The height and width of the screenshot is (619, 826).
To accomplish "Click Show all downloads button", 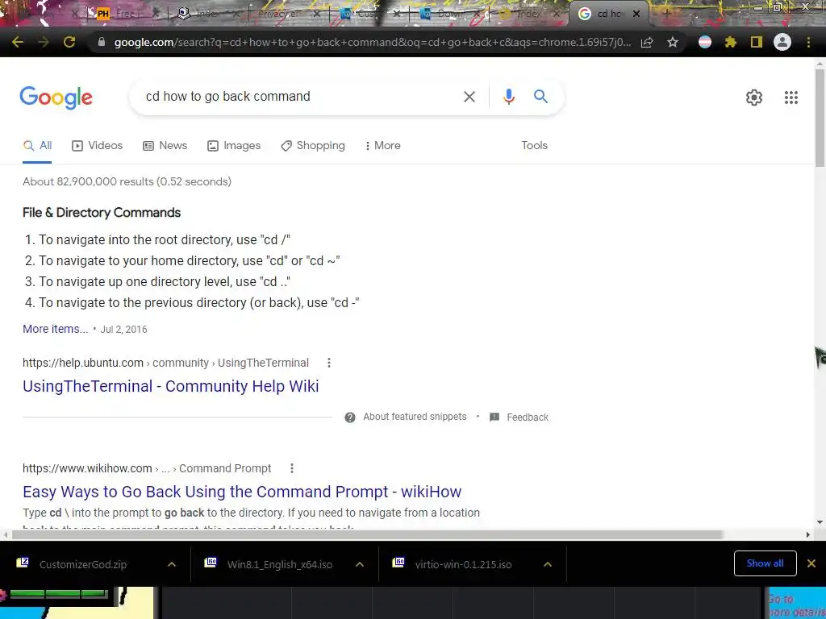I will (x=765, y=563).
